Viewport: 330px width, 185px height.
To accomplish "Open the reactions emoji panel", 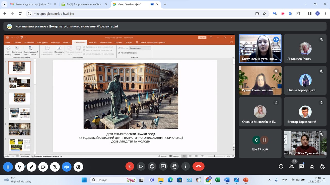I will [x=152, y=166].
